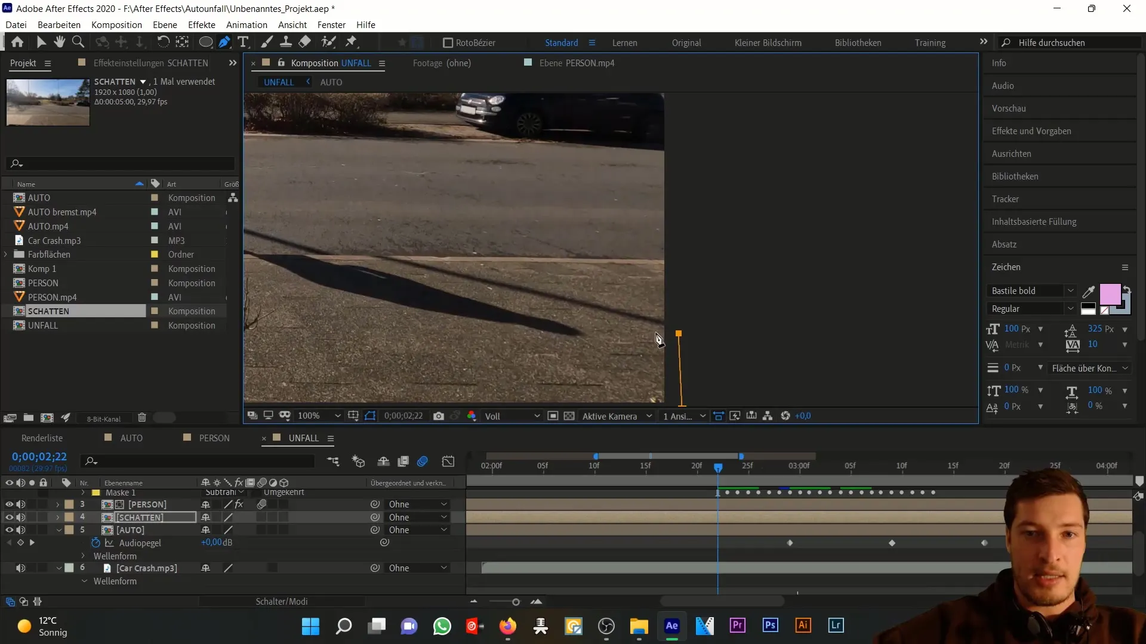Mute audio of SCHATTEN layer

click(x=21, y=518)
